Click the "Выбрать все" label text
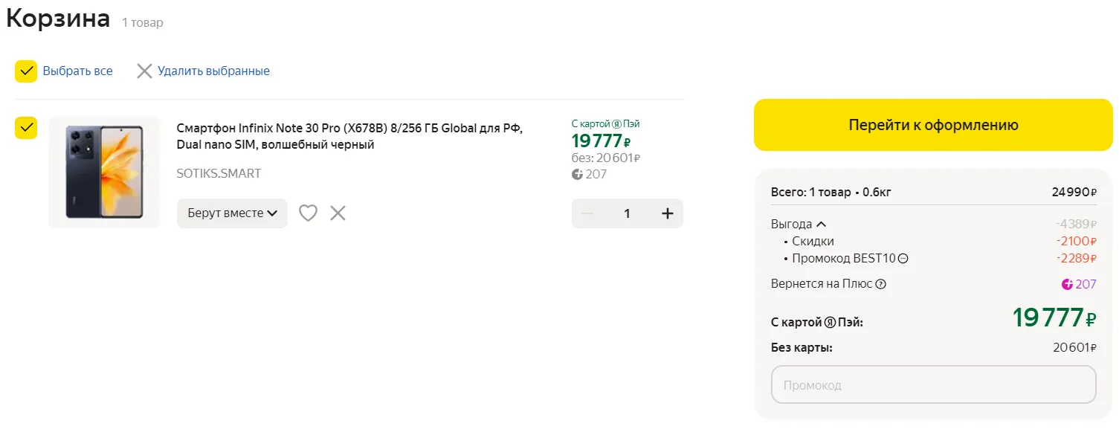 click(x=77, y=71)
